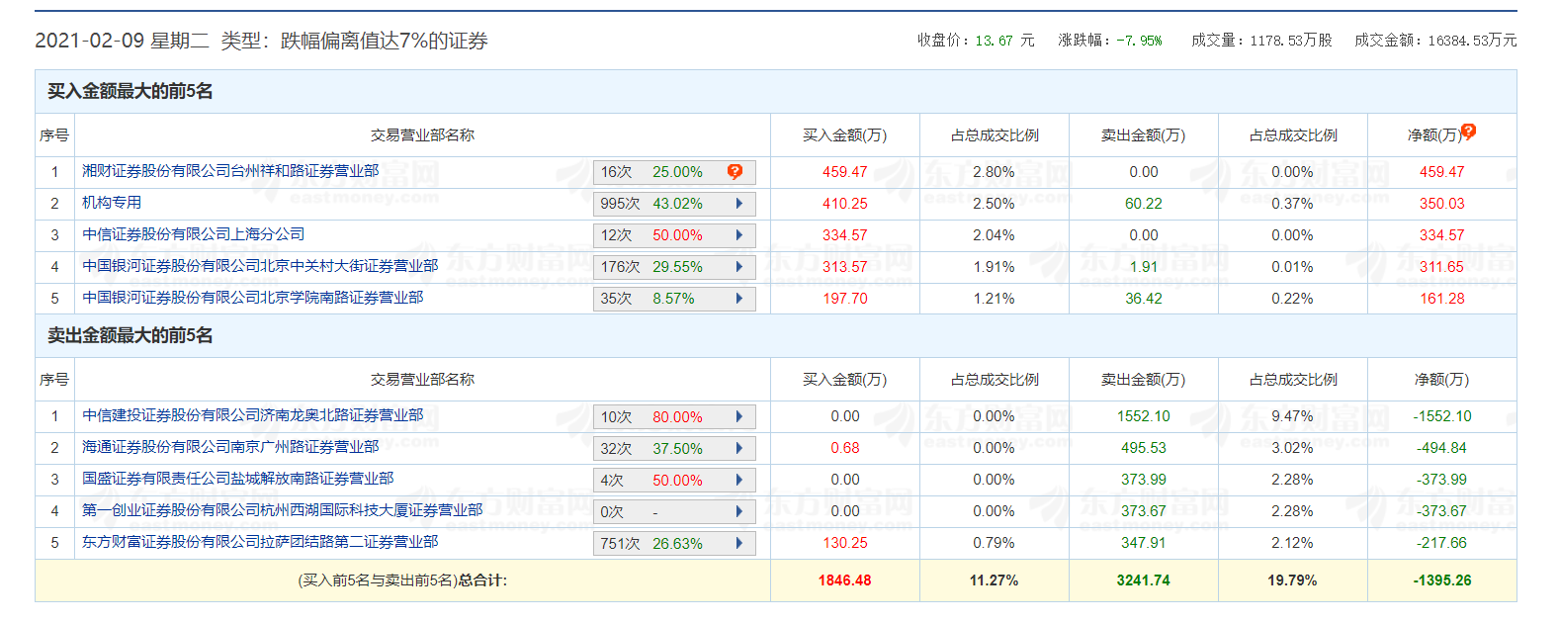Open the 东方财富证券拉萨团结路第二证券营业部 link

(x=260, y=542)
